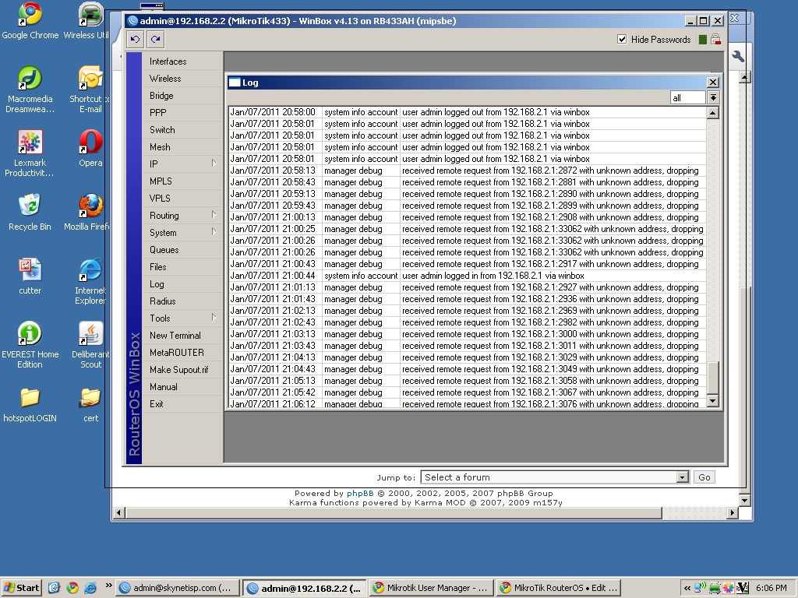Viewport: 798px width, 598px height.
Task: Expand the IP submenu
Action: point(214,164)
